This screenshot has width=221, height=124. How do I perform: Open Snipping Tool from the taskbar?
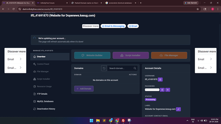(x=129, y=120)
